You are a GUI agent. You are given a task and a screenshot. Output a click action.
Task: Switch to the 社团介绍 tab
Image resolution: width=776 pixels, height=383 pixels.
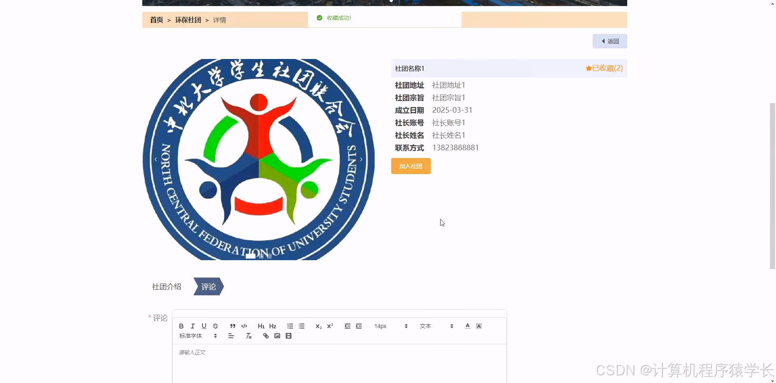(167, 286)
